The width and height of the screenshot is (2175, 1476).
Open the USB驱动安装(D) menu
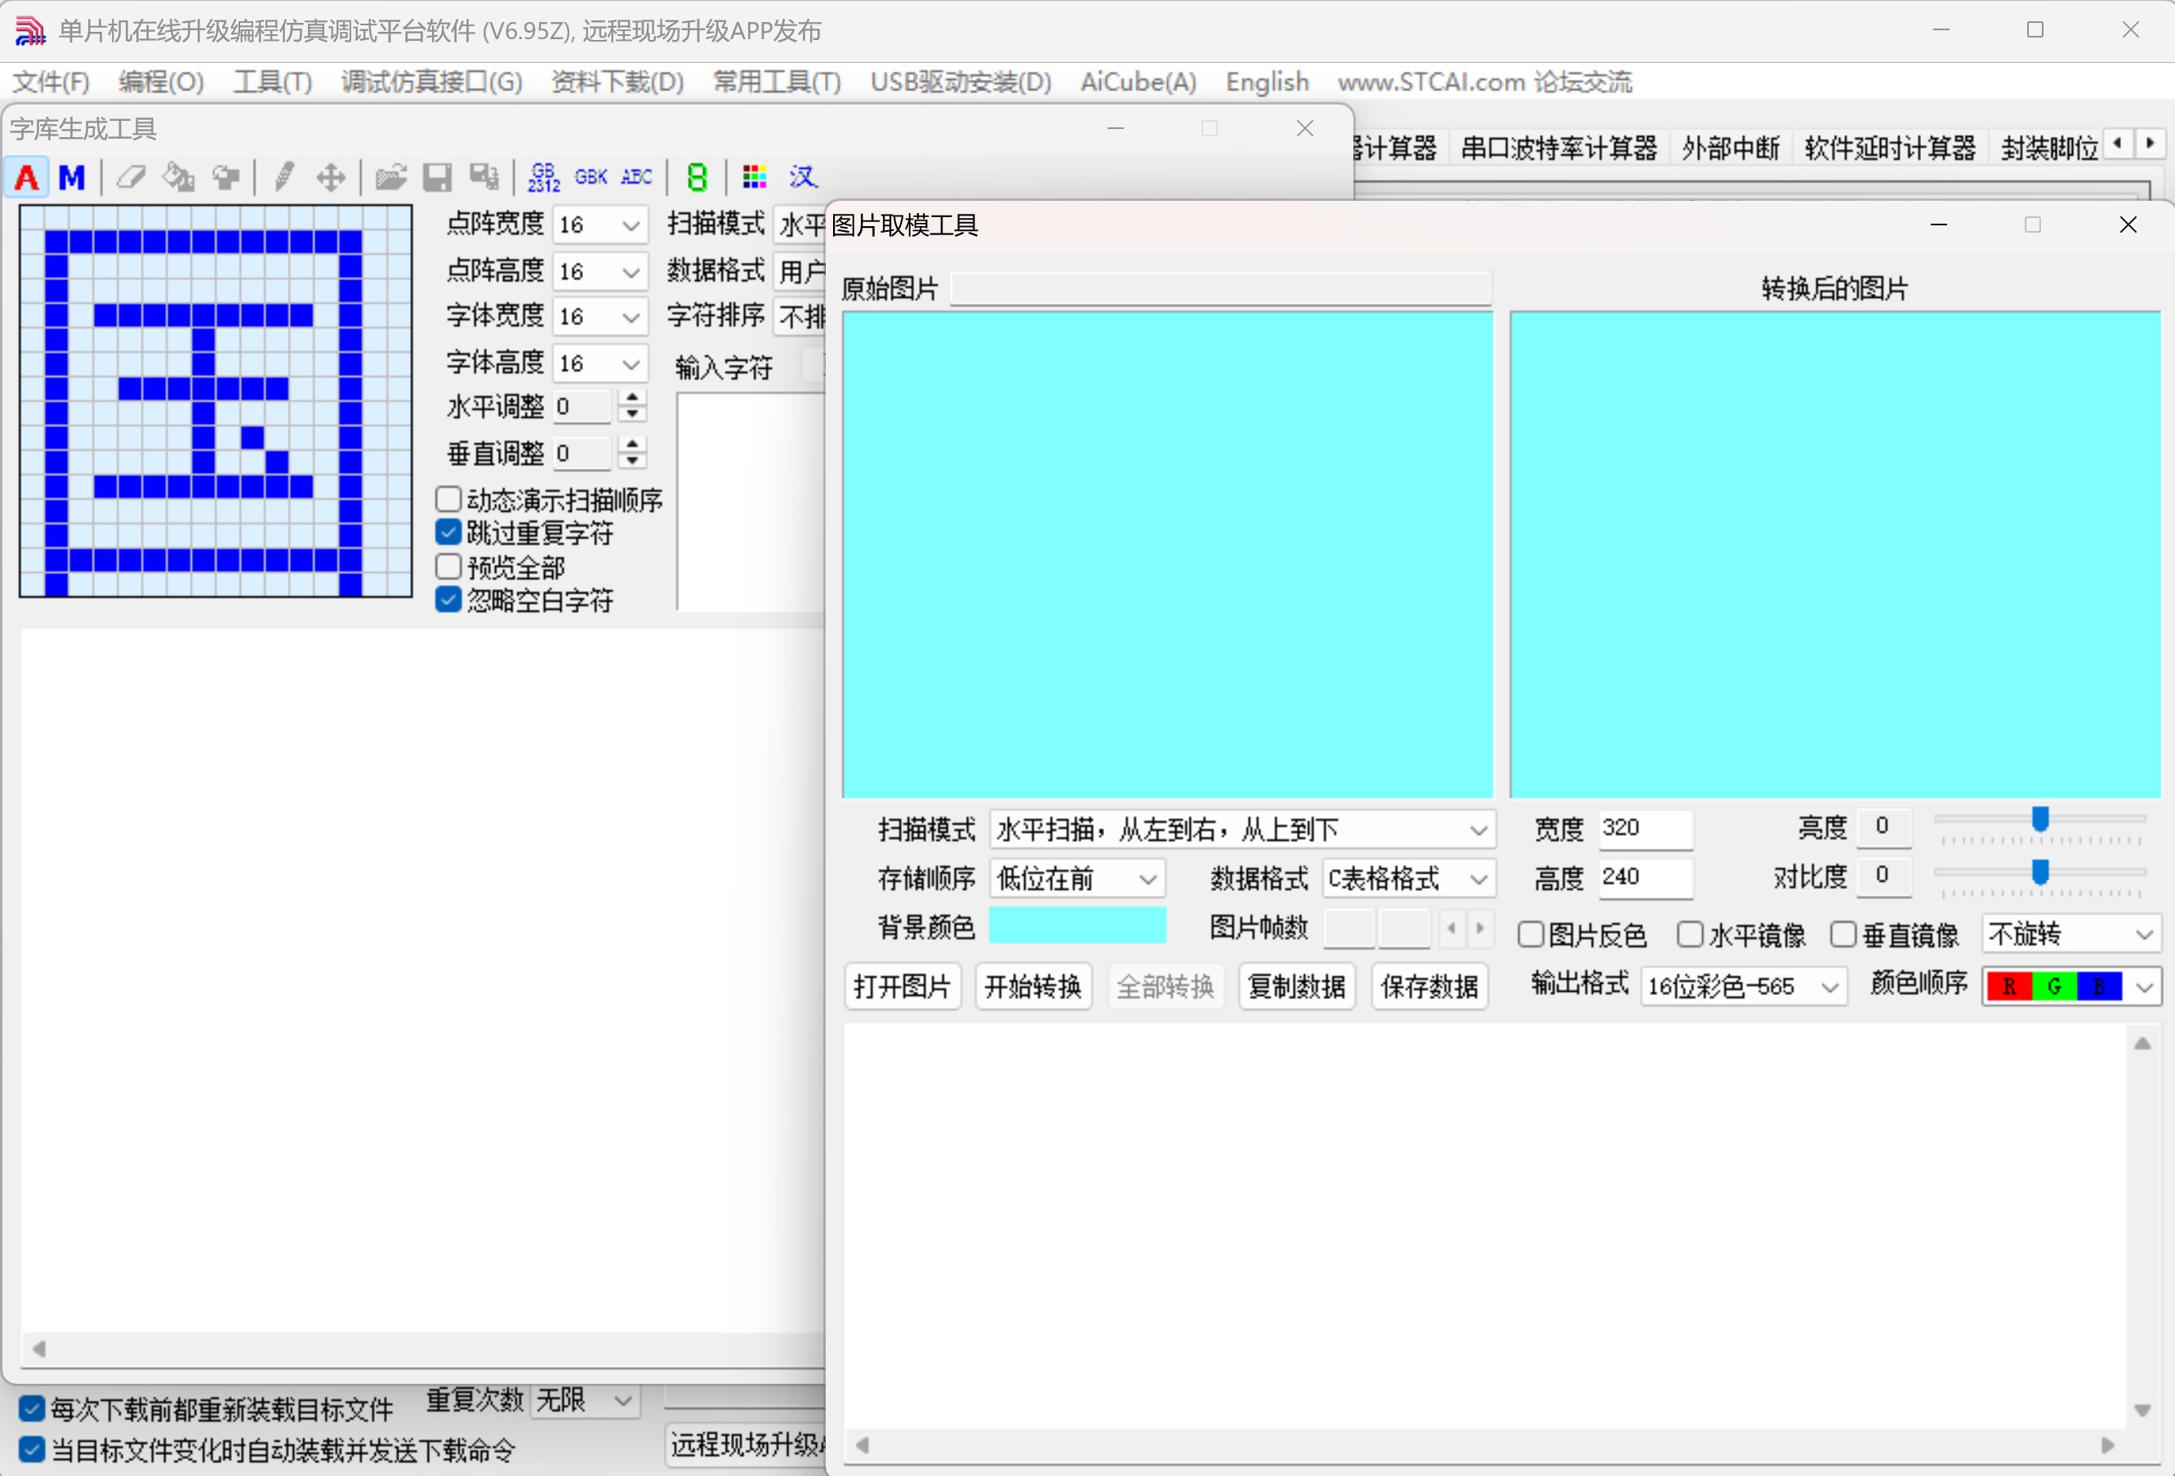click(x=960, y=82)
